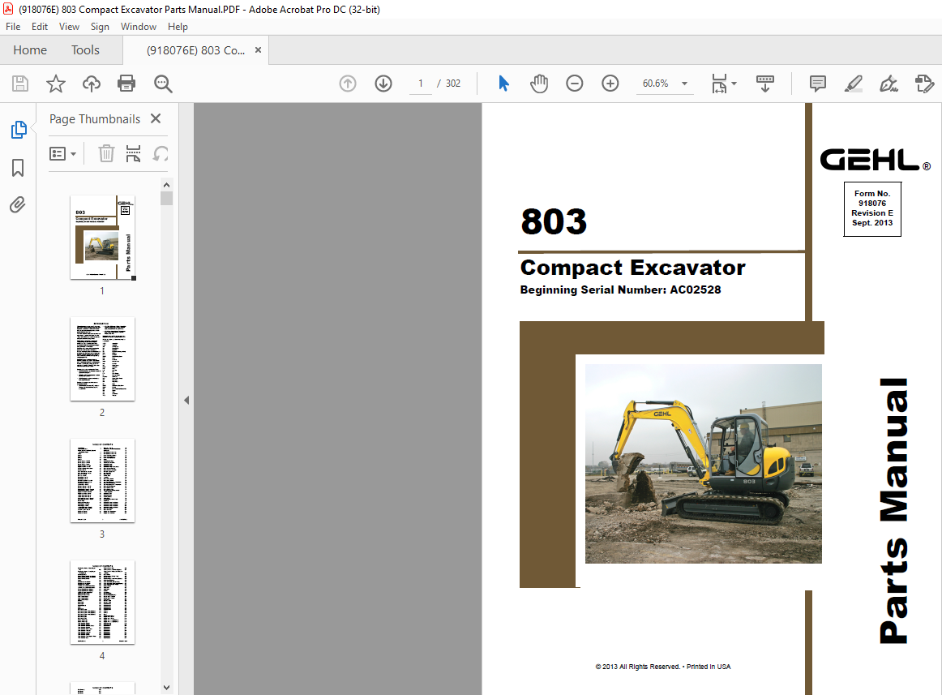Click the "Compact Excavator" heading text

pos(632,268)
